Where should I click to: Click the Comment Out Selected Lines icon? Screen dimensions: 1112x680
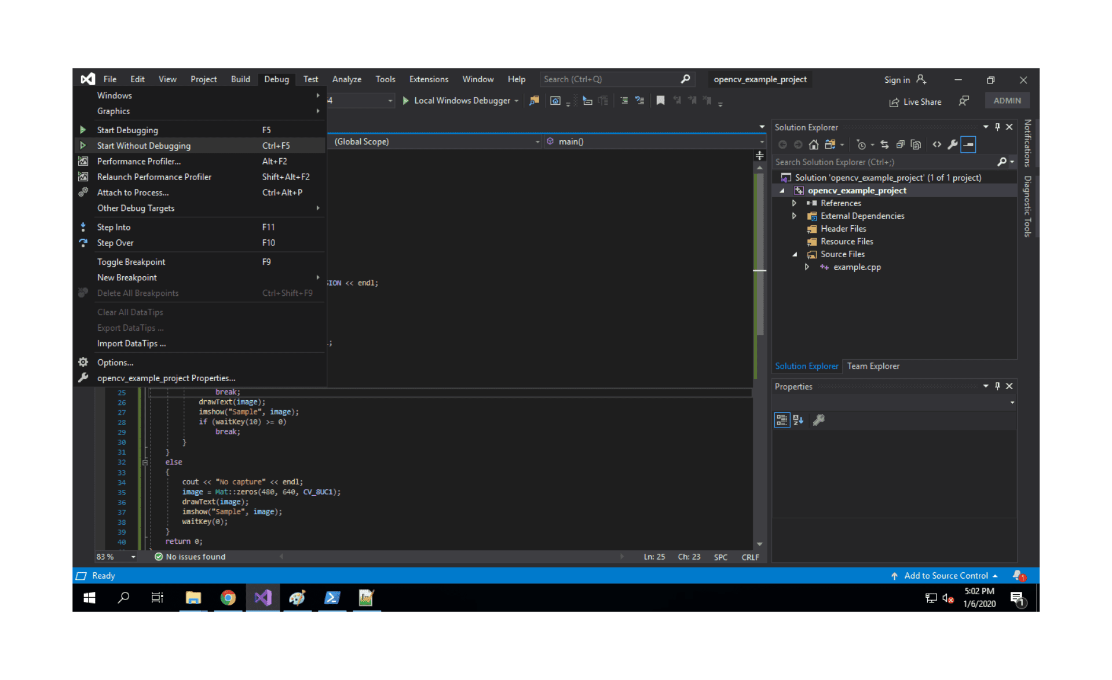(x=624, y=101)
